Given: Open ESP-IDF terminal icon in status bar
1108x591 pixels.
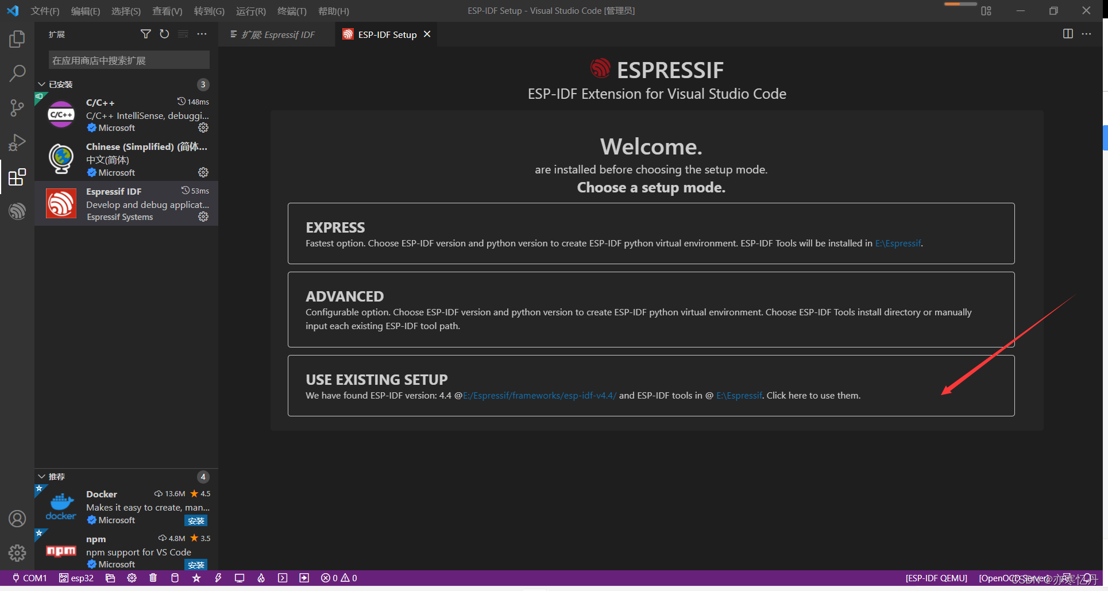Looking at the screenshot, I should pos(283,578).
